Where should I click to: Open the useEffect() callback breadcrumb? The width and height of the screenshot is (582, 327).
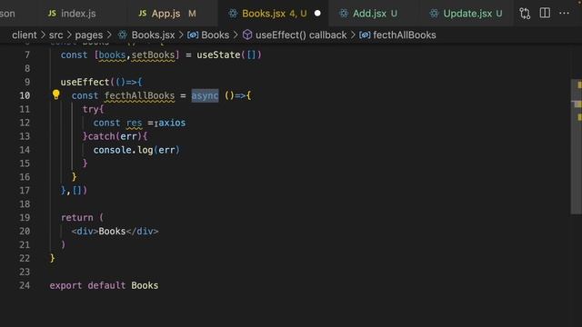301,35
